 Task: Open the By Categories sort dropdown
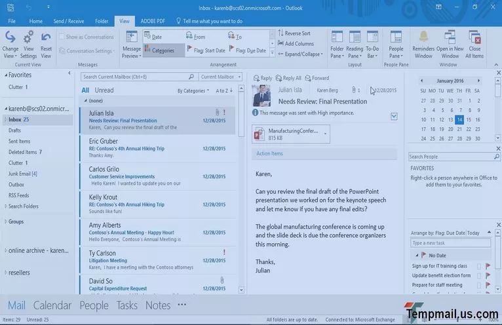(x=193, y=91)
